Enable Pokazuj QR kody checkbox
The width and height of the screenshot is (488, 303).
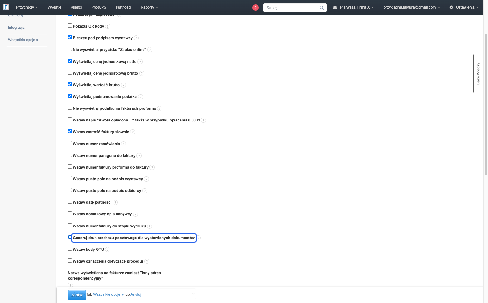tap(70, 26)
